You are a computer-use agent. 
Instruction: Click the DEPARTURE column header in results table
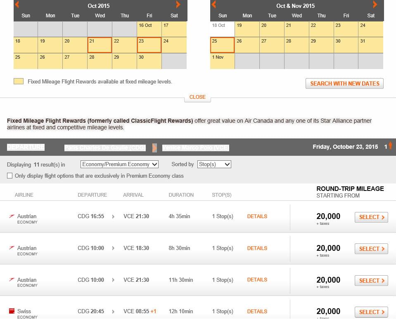click(92, 195)
